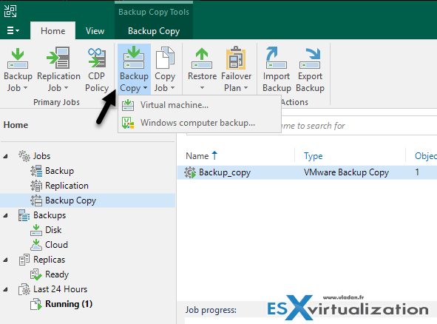
Task: Click the Replicas node icon
Action: (24, 260)
